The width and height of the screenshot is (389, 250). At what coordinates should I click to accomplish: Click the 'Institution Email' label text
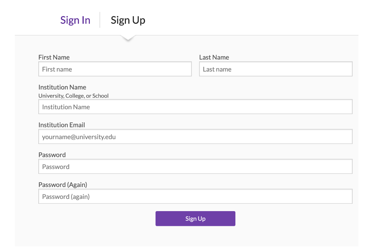click(x=62, y=125)
